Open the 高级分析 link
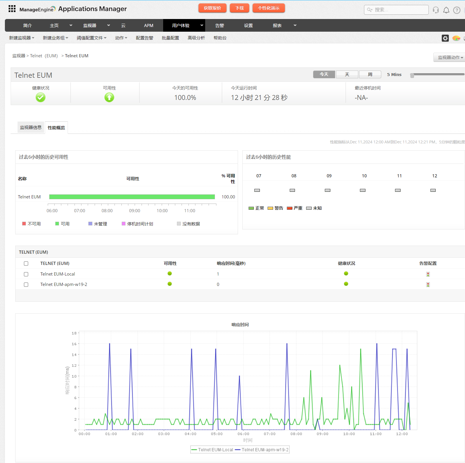 [196, 38]
